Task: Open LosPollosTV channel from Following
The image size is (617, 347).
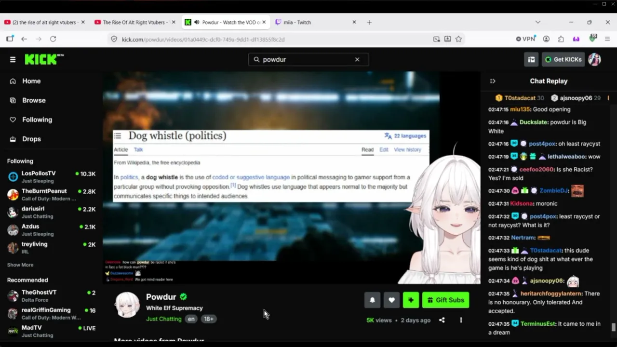Action: 52,177
